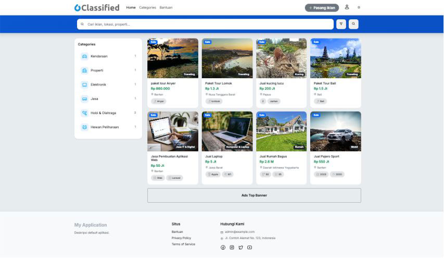Viewport: 444px width, 259px height.
Task: Click the Sale badge on Jual Pajero Sport
Action: point(316,115)
